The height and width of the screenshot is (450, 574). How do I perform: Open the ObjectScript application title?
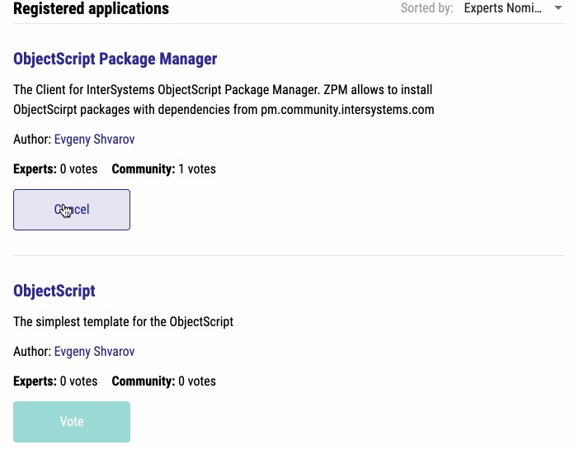tap(54, 291)
